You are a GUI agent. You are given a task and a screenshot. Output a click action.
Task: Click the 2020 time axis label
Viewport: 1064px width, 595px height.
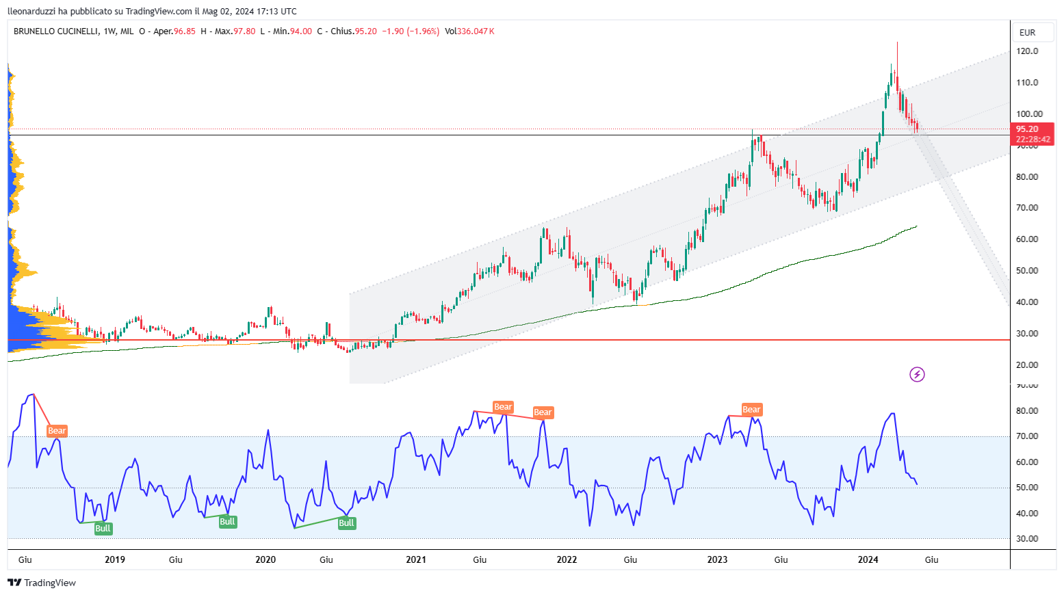(265, 559)
